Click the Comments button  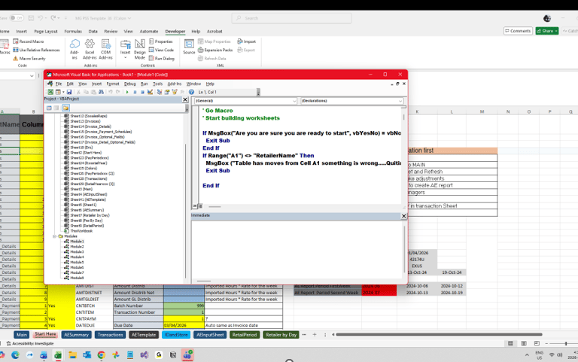517,31
